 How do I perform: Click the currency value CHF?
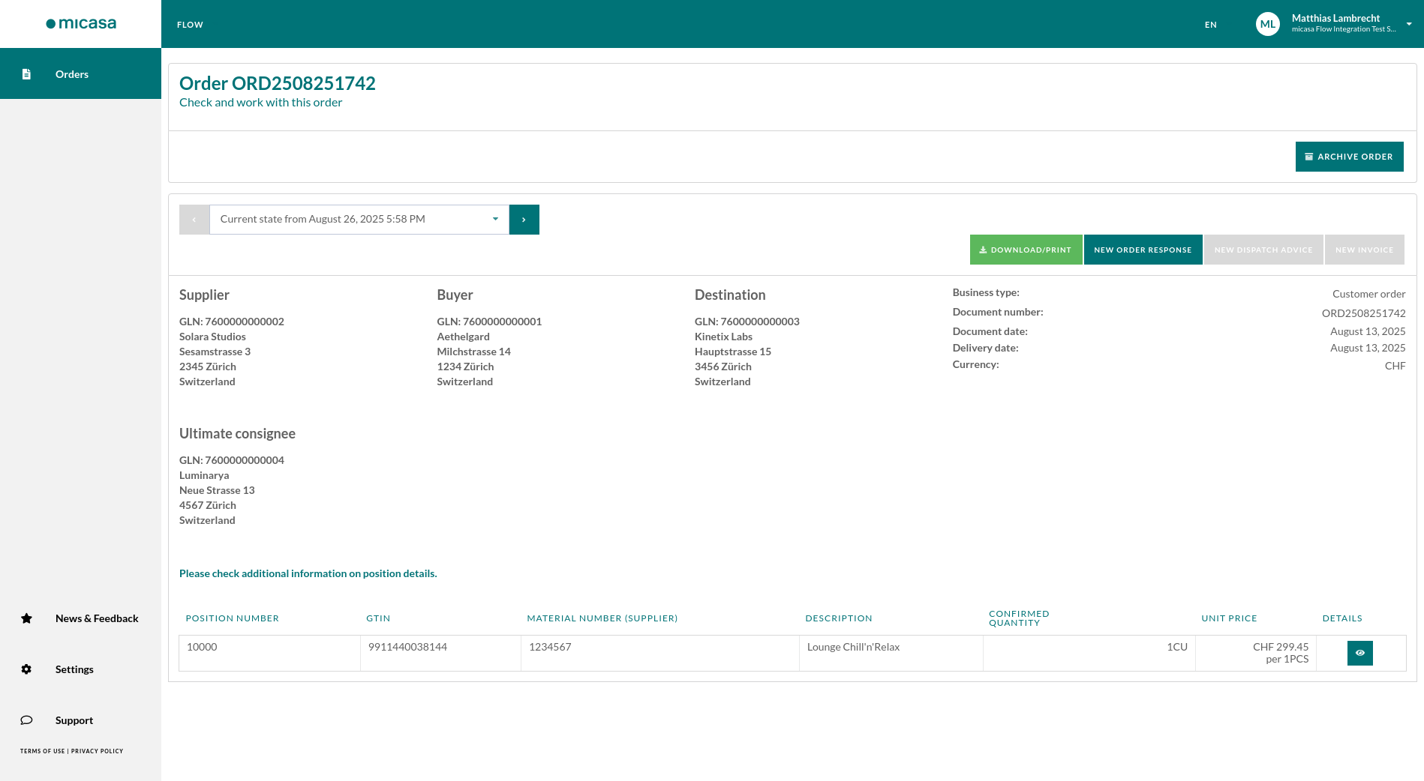click(x=1395, y=366)
